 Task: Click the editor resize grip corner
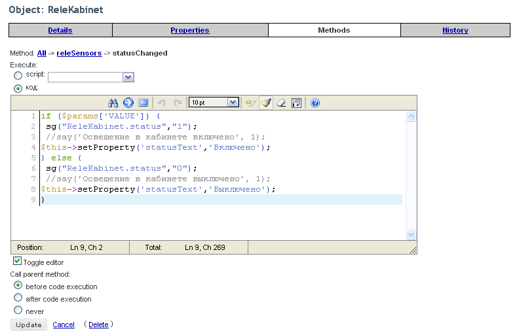413,251
